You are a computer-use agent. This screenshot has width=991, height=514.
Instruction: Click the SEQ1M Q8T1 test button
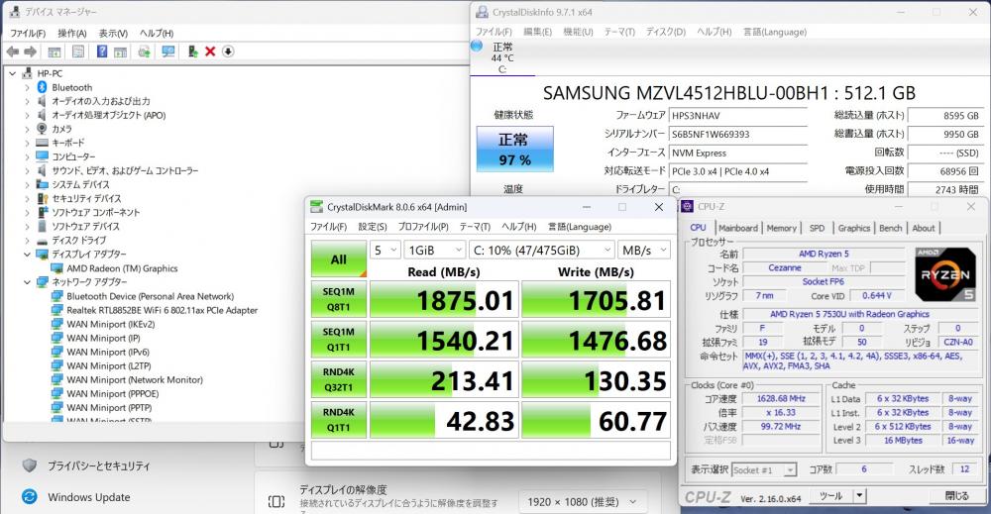click(339, 299)
